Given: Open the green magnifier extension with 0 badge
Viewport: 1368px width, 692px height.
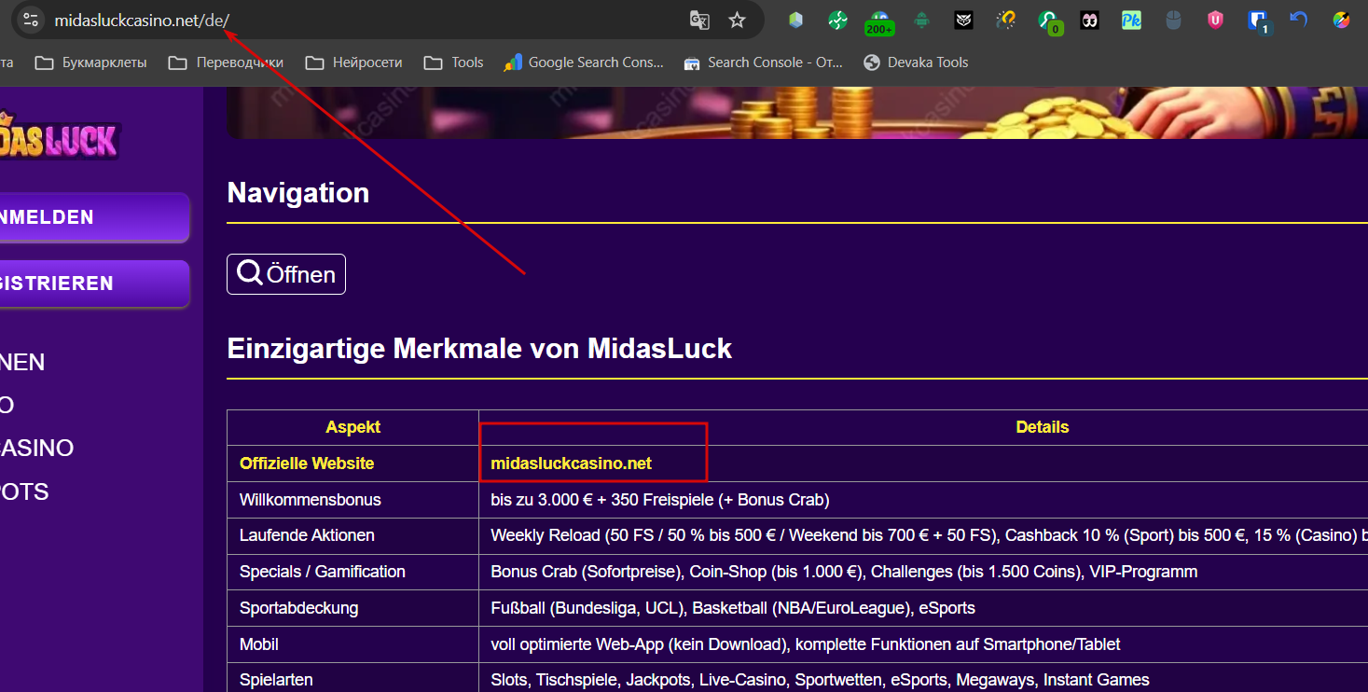Looking at the screenshot, I should [x=1049, y=21].
